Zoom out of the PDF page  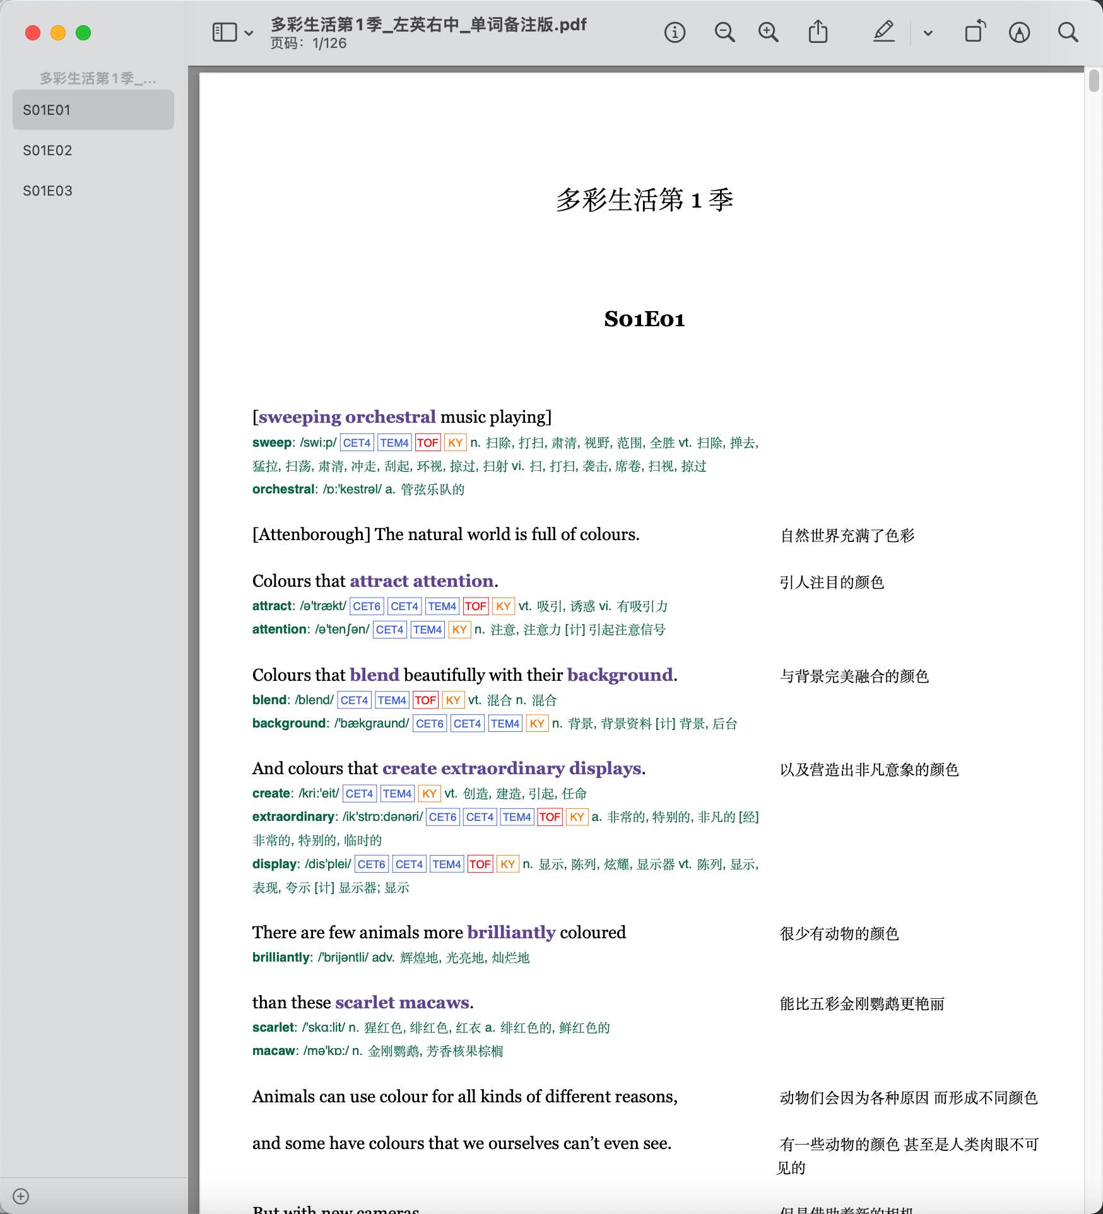click(724, 32)
